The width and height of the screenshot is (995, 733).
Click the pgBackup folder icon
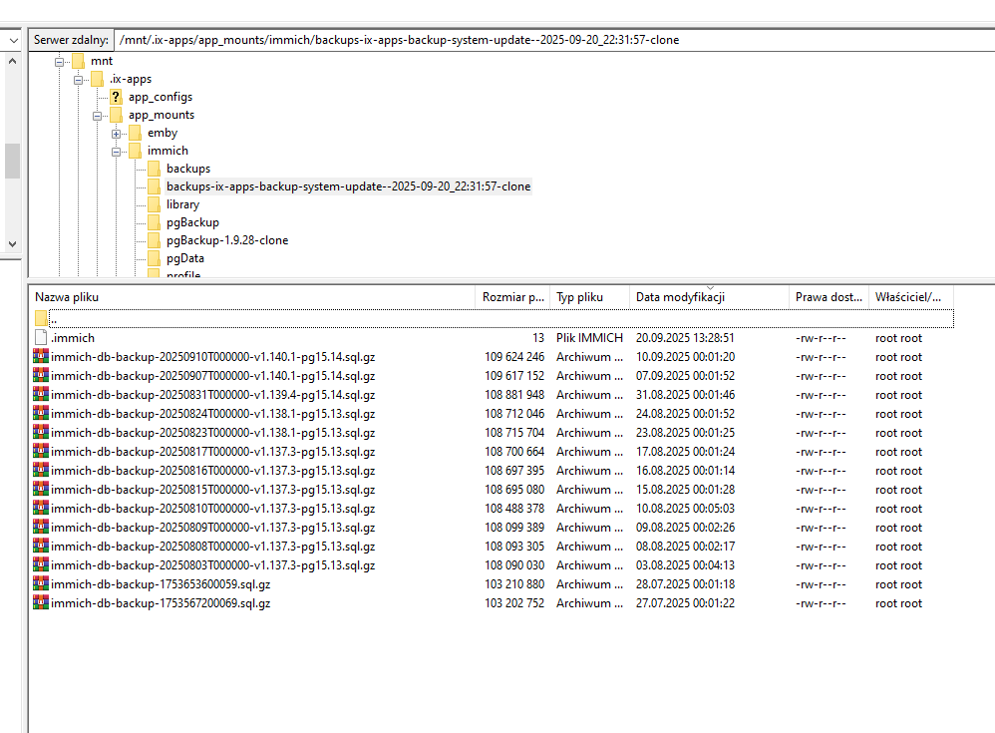pos(155,222)
